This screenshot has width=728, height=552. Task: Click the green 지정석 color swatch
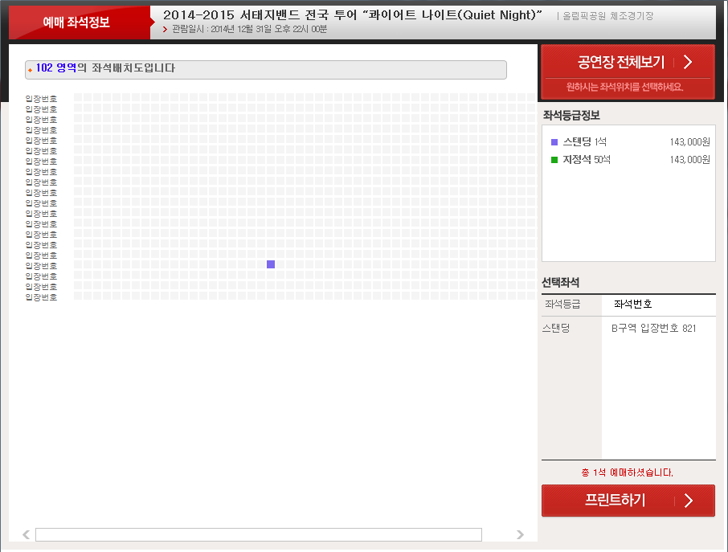[x=554, y=160]
